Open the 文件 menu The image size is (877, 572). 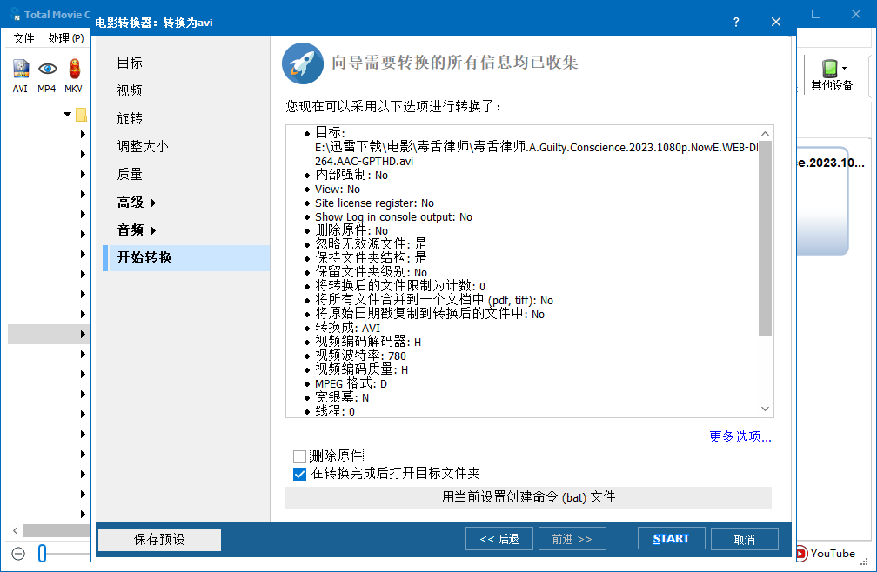click(x=23, y=38)
